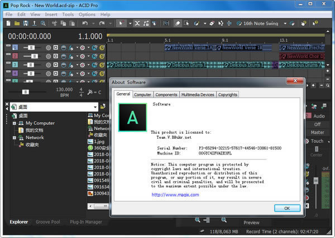The width and height of the screenshot is (335, 238).
Task: Arm track 2 for recording
Action: pos(49,56)
